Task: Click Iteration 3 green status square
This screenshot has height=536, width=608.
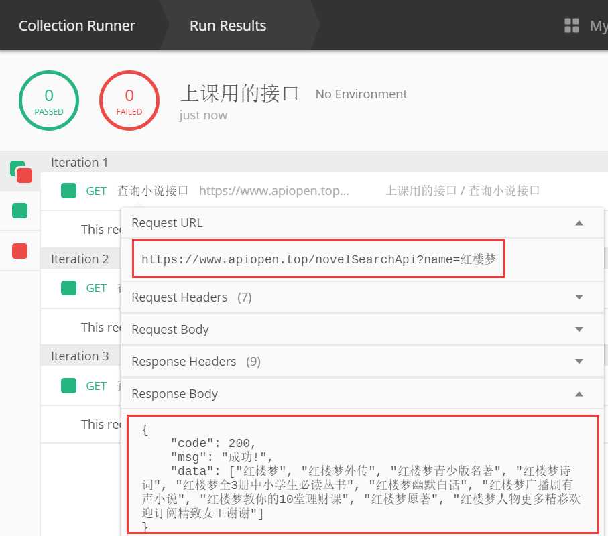Action: tap(68, 386)
